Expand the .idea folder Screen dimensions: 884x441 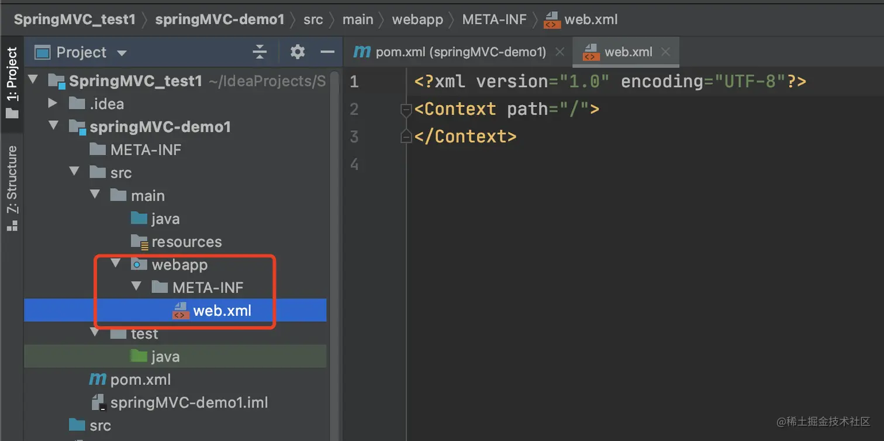(53, 103)
